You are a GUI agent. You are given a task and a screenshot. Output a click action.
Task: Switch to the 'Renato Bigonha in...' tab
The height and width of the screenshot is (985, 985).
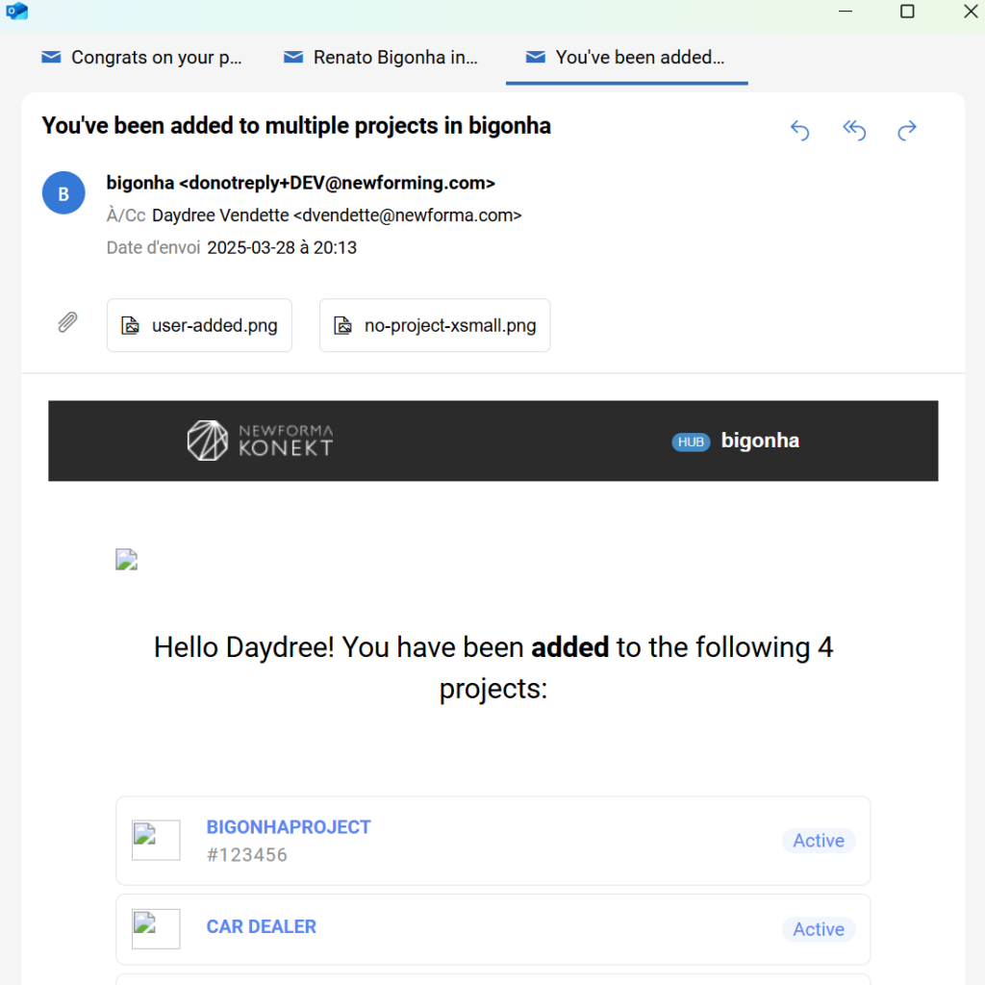click(381, 57)
